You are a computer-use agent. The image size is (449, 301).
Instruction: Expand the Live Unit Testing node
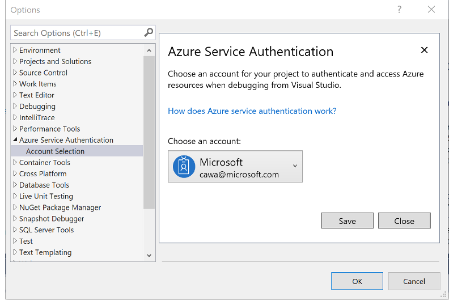click(15, 196)
